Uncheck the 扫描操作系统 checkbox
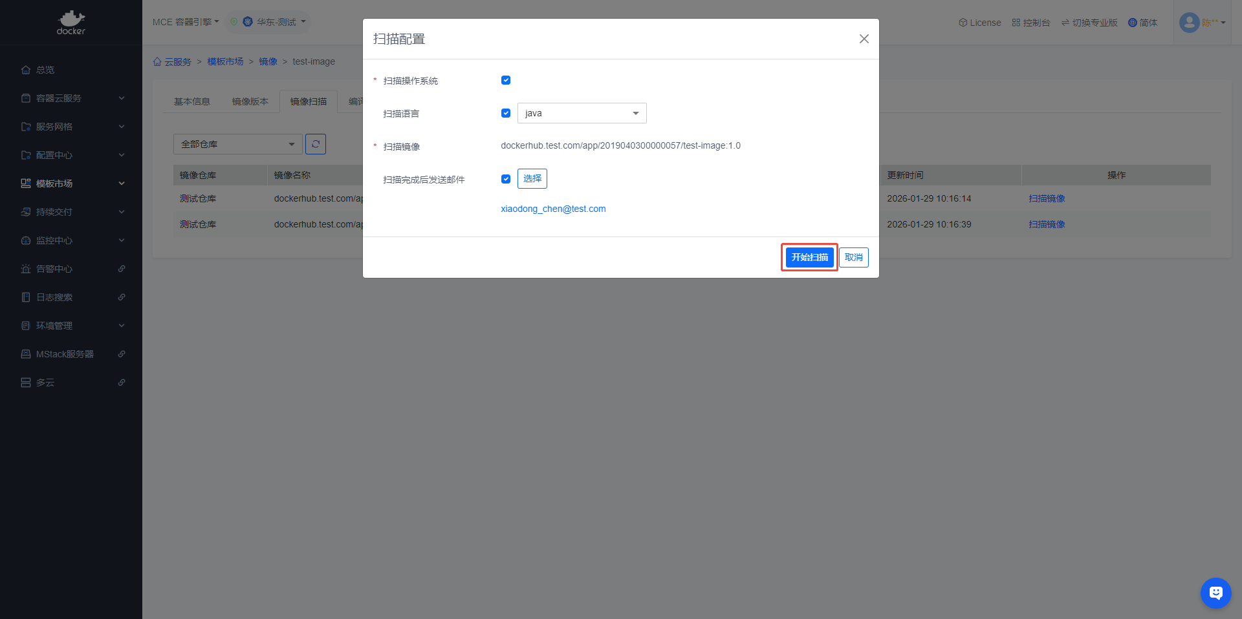1242x619 pixels. [506, 80]
